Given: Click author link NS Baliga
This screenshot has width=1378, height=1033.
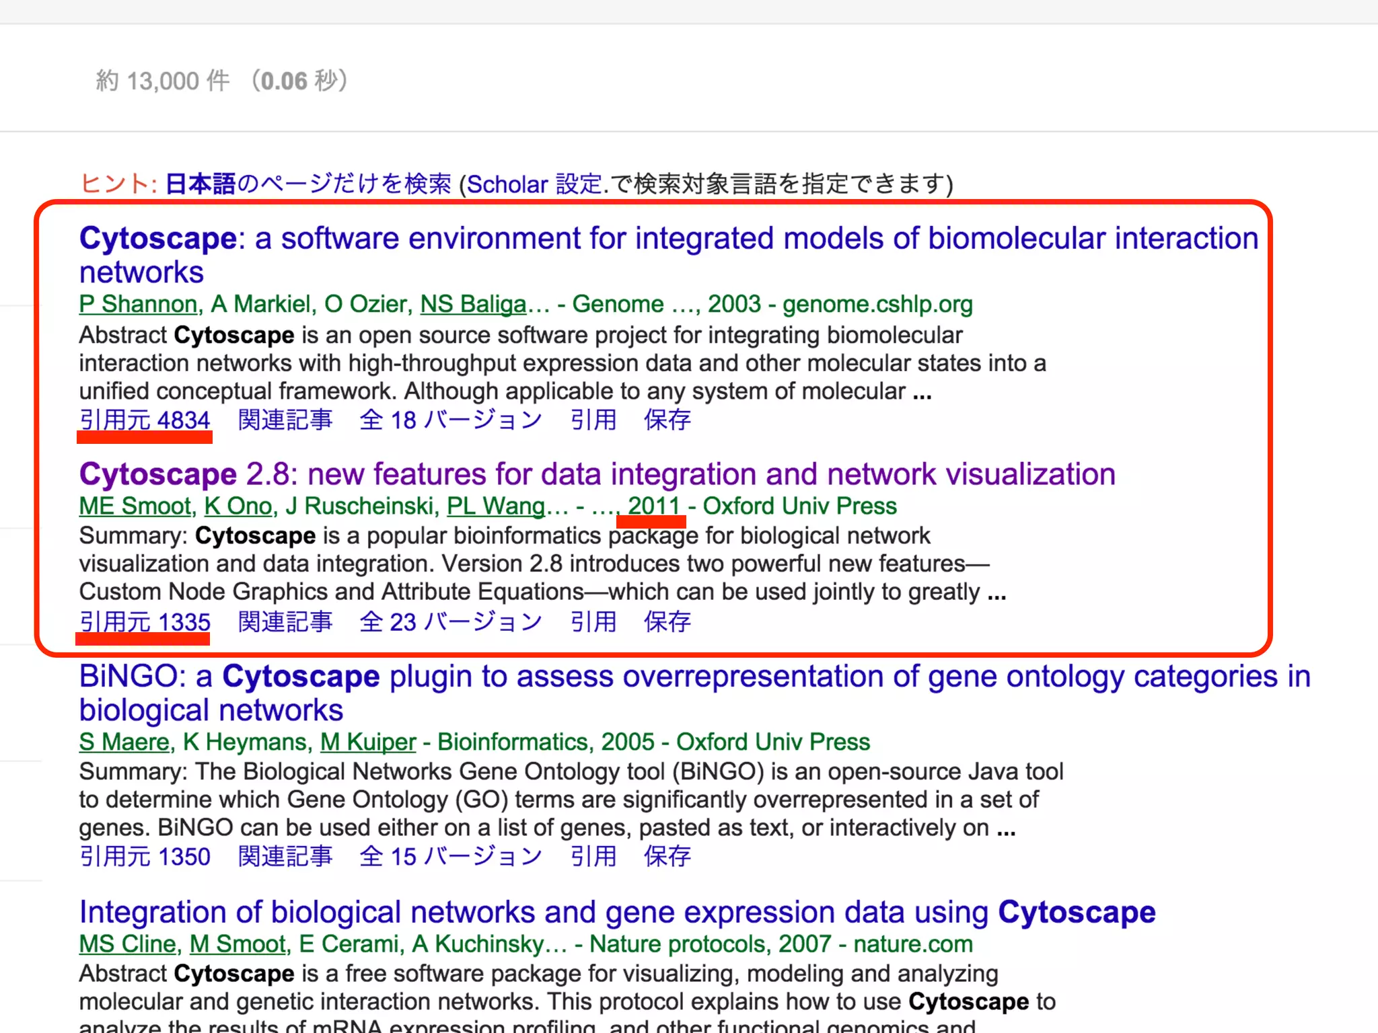Looking at the screenshot, I should point(473,304).
